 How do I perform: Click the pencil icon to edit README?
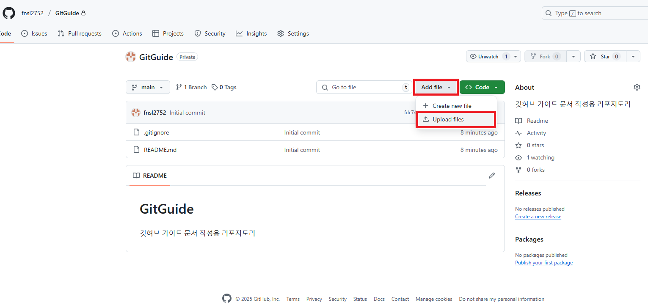tap(491, 176)
